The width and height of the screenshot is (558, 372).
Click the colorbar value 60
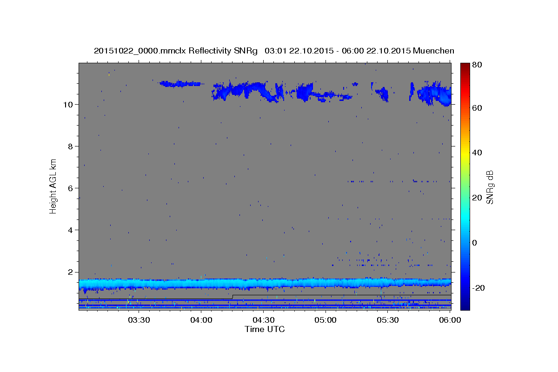coord(478,108)
